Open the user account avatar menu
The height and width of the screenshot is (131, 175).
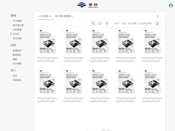171,5
